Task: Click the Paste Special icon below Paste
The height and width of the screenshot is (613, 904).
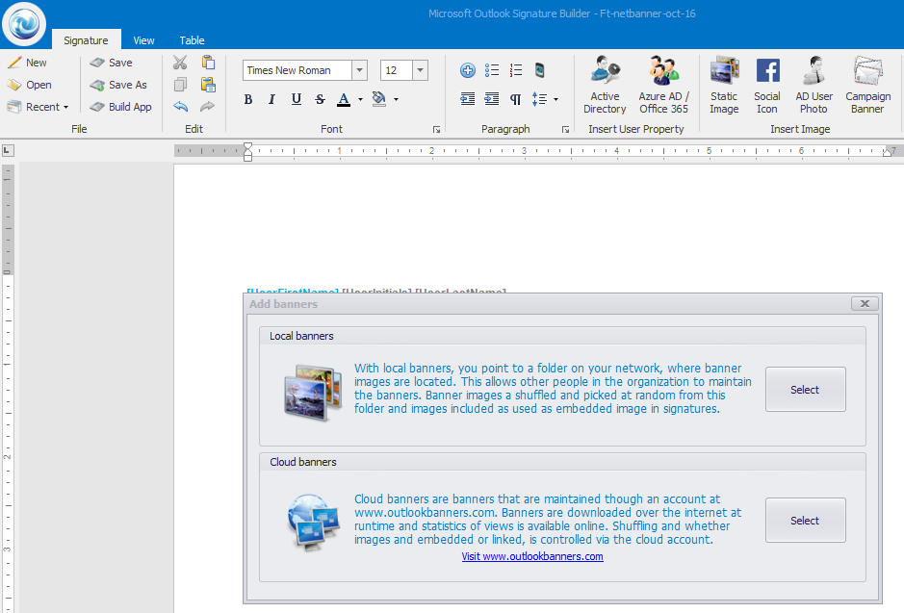Action: (208, 85)
